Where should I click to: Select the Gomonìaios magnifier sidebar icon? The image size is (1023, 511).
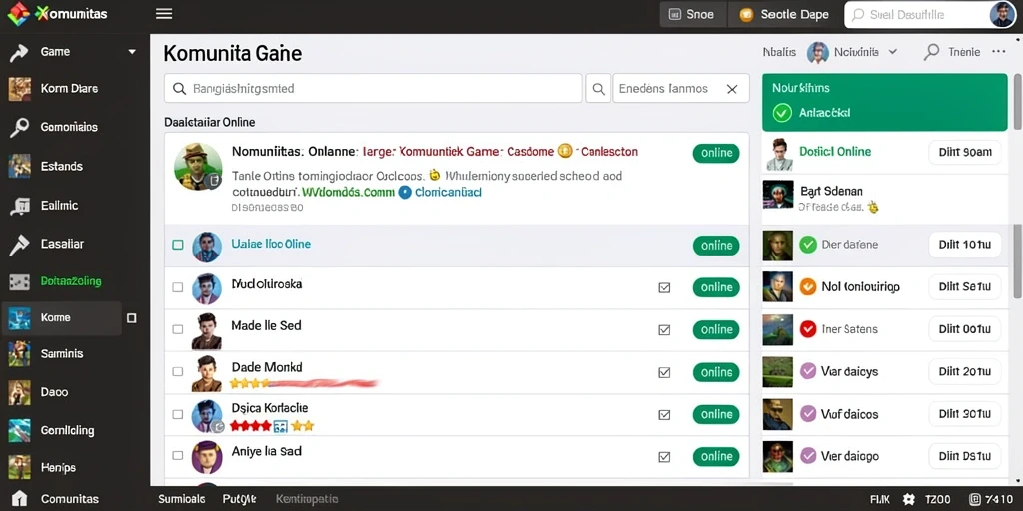click(19, 127)
